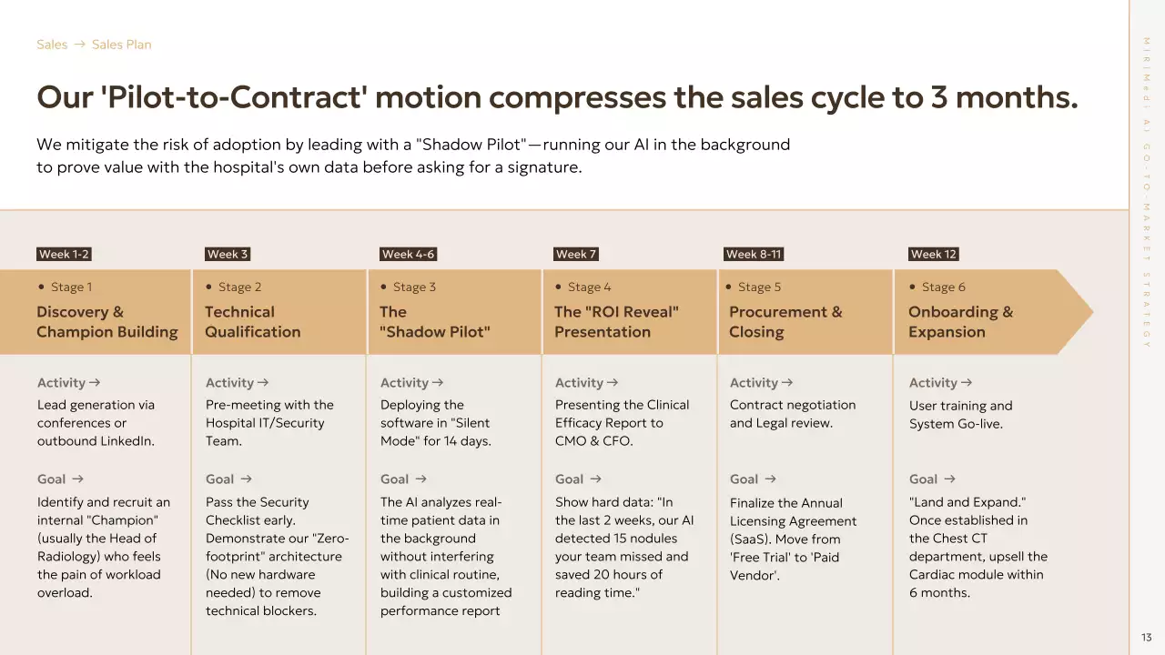The width and height of the screenshot is (1165, 655).
Task: Click the Stage 1 bullet dot
Action: click(x=41, y=287)
